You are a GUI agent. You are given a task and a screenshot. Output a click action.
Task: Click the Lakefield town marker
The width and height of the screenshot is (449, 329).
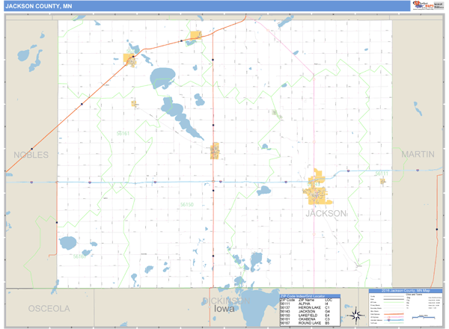click(215, 150)
